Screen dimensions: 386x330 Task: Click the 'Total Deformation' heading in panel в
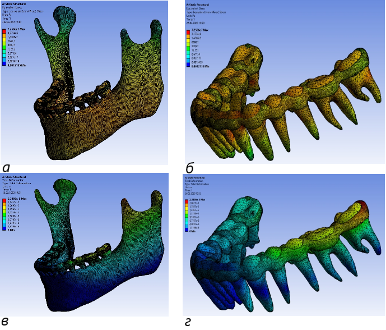tap(13, 179)
